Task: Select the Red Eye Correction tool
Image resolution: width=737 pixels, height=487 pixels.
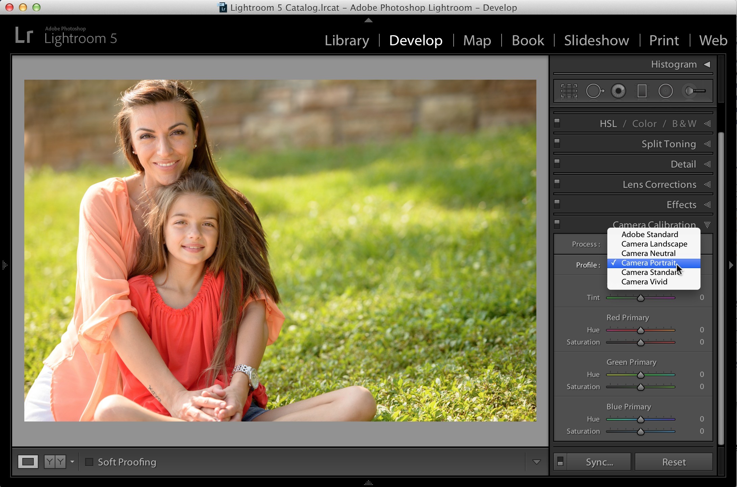Action: 618,91
